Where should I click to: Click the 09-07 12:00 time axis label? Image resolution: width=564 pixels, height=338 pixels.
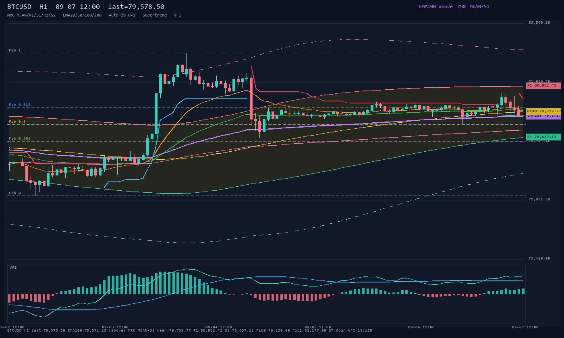(525, 327)
